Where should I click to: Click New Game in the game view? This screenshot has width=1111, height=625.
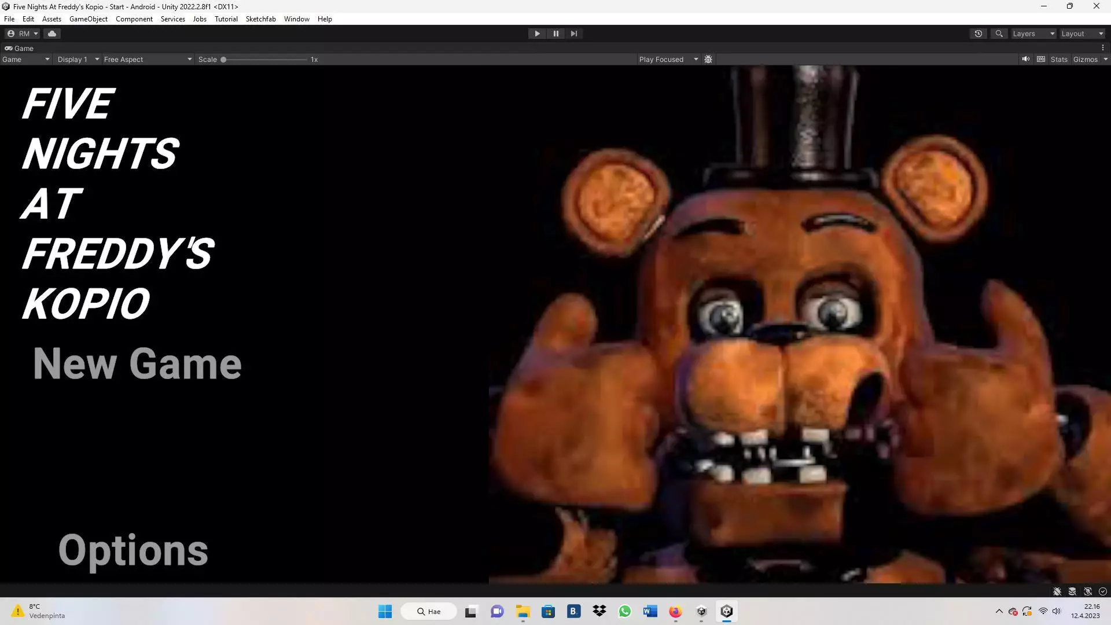(137, 363)
